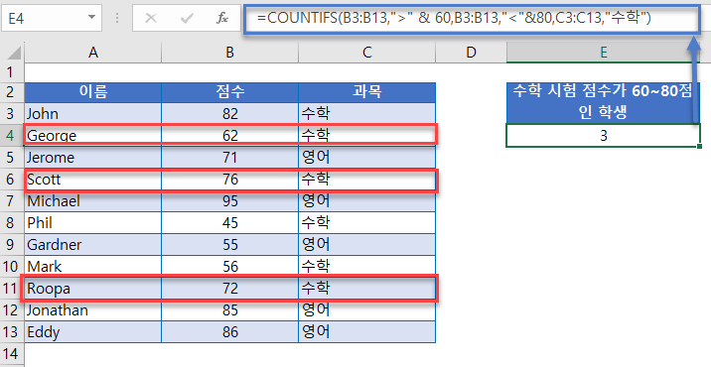The width and height of the screenshot is (711, 367).
Task: Click Gardner's score 55
Action: (x=230, y=245)
